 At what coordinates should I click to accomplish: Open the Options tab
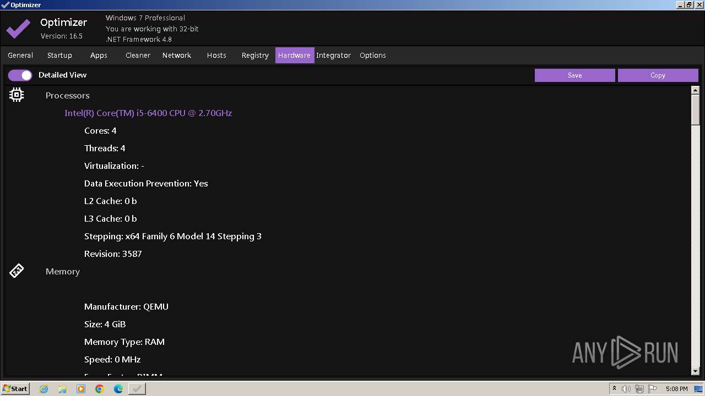(373, 56)
